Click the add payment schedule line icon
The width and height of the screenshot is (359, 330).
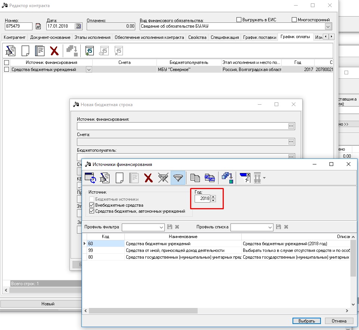(89, 51)
